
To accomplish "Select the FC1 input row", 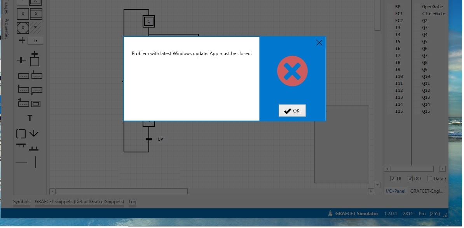I will 399,14.
